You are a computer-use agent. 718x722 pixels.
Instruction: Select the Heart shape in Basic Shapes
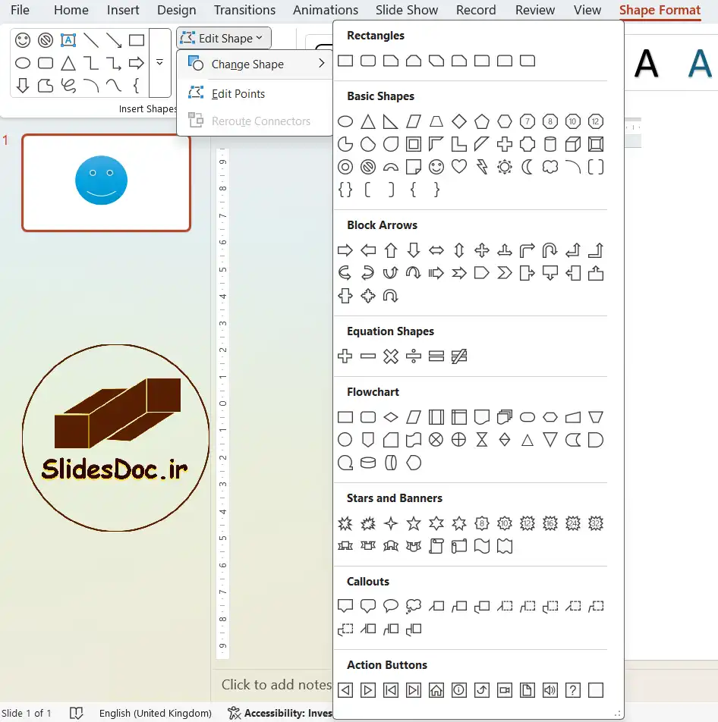click(458, 167)
